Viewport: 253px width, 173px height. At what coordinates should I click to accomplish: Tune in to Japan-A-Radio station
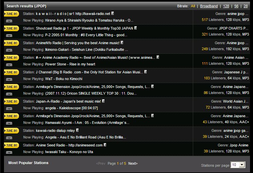coord(11,101)
